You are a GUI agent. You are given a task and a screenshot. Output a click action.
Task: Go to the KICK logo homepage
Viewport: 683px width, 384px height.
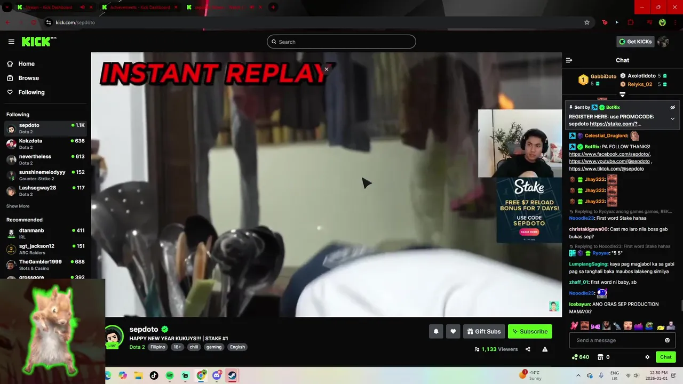click(39, 42)
